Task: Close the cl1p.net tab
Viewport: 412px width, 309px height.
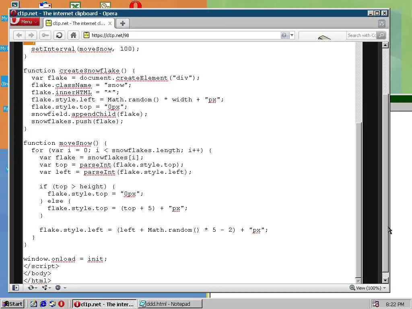Action: (110, 23)
